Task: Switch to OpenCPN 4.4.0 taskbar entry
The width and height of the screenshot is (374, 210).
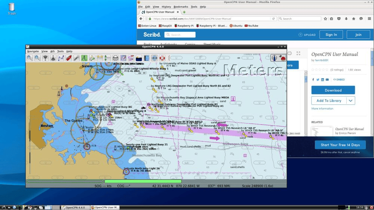Action: (x=76, y=207)
